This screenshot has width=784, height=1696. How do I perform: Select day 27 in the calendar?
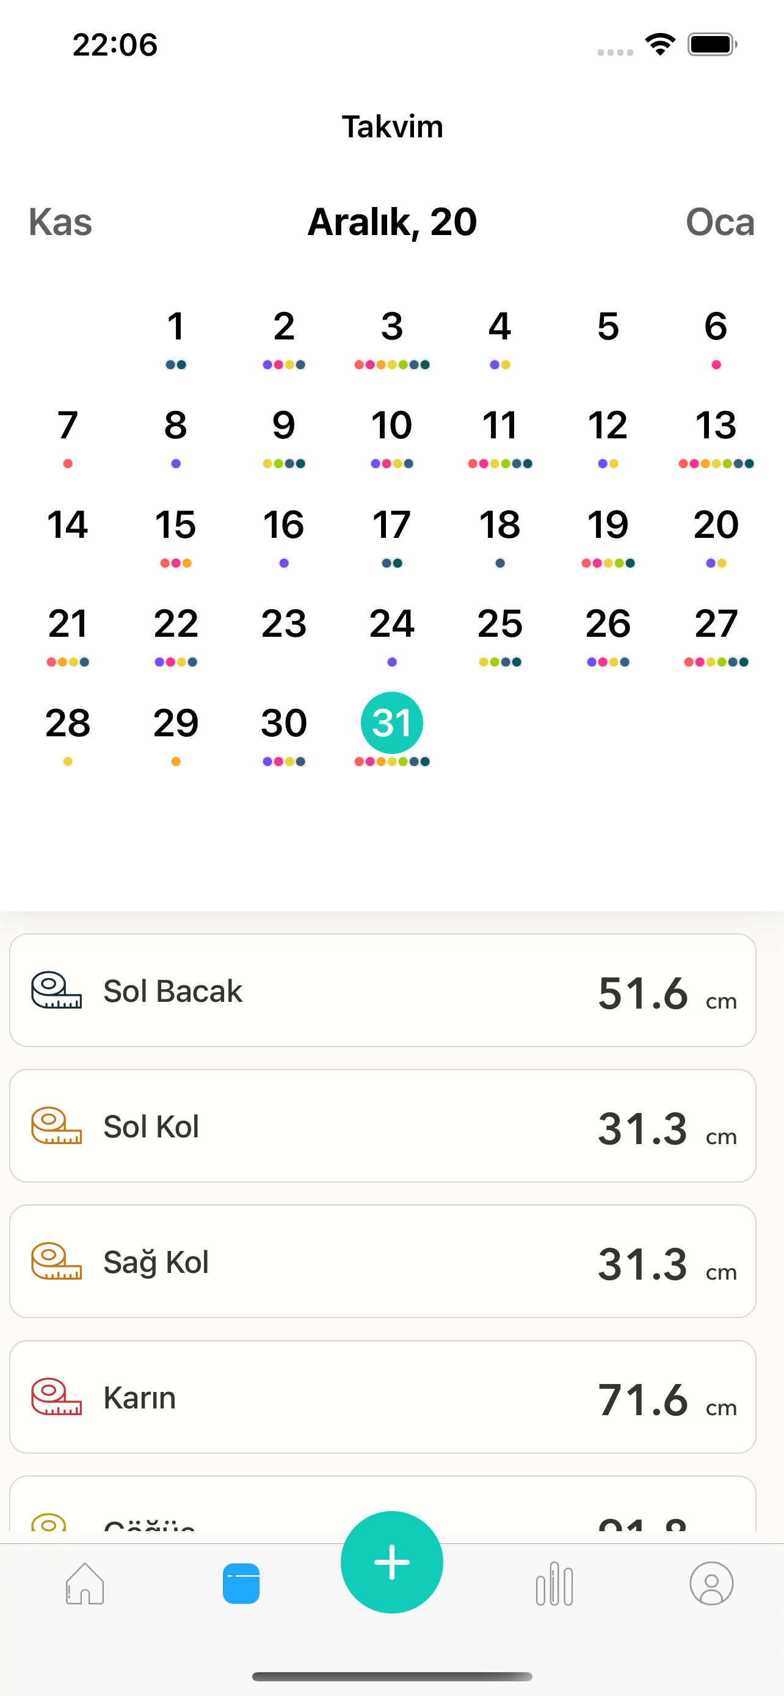pyautogui.click(x=716, y=623)
